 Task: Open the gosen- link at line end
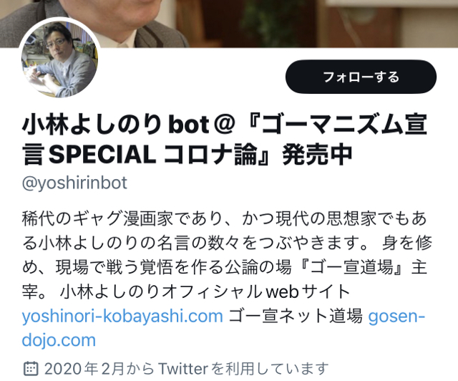(x=396, y=316)
